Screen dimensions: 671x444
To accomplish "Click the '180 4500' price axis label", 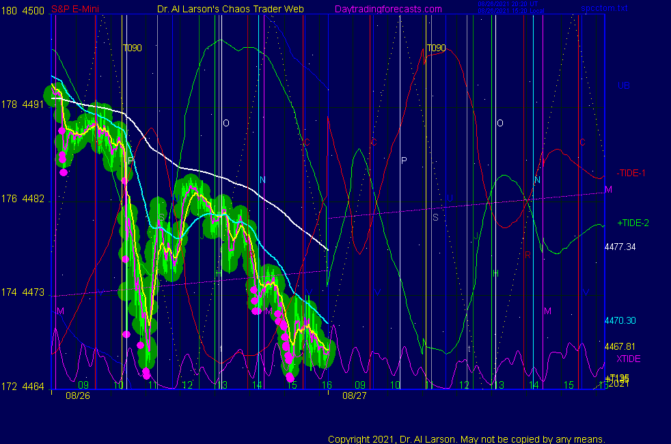I will [23, 11].
